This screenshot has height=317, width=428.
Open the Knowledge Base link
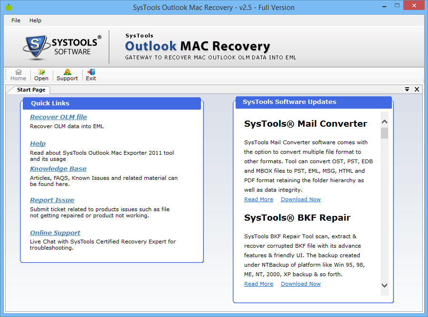(58, 168)
